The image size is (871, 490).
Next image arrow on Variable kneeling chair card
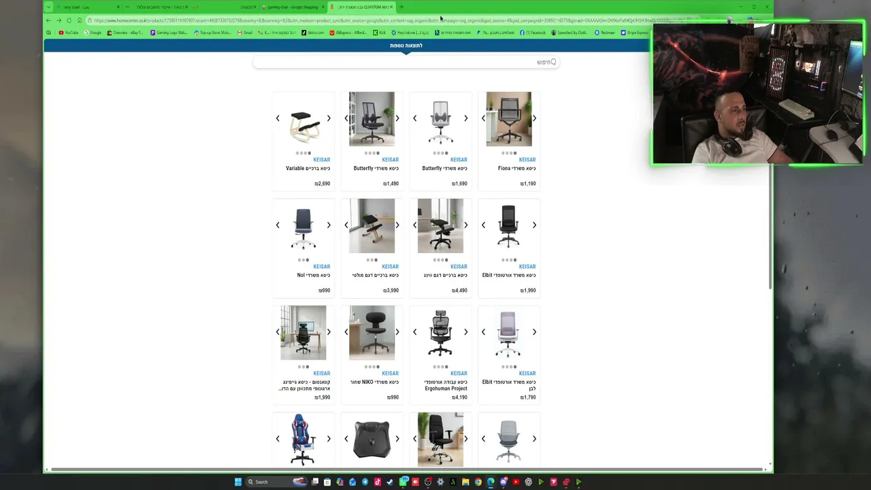[329, 118]
